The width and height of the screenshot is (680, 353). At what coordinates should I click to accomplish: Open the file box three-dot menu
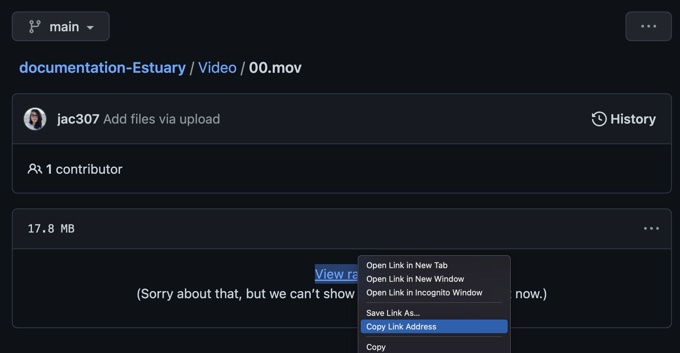click(651, 229)
